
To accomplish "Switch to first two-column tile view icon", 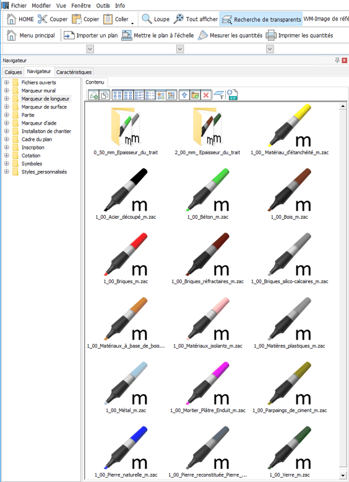I will tap(118, 95).
